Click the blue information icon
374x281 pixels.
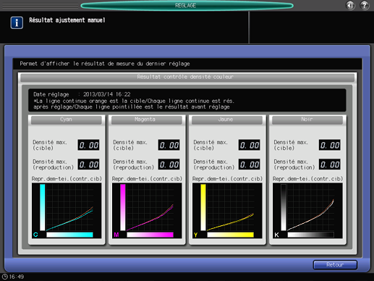[x=17, y=22]
